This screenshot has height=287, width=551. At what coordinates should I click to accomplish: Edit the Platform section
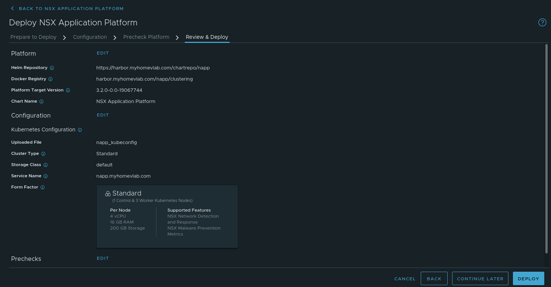tap(103, 53)
